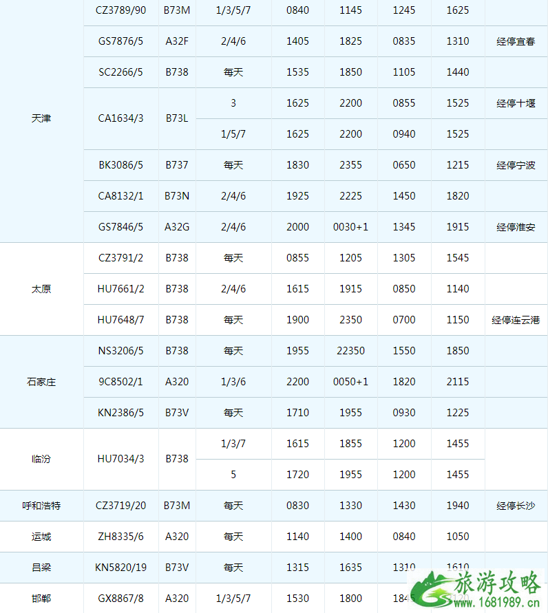Image resolution: width=548 pixels, height=613 pixels.
Task: Select arrival time 0050+1
Action: click(350, 382)
